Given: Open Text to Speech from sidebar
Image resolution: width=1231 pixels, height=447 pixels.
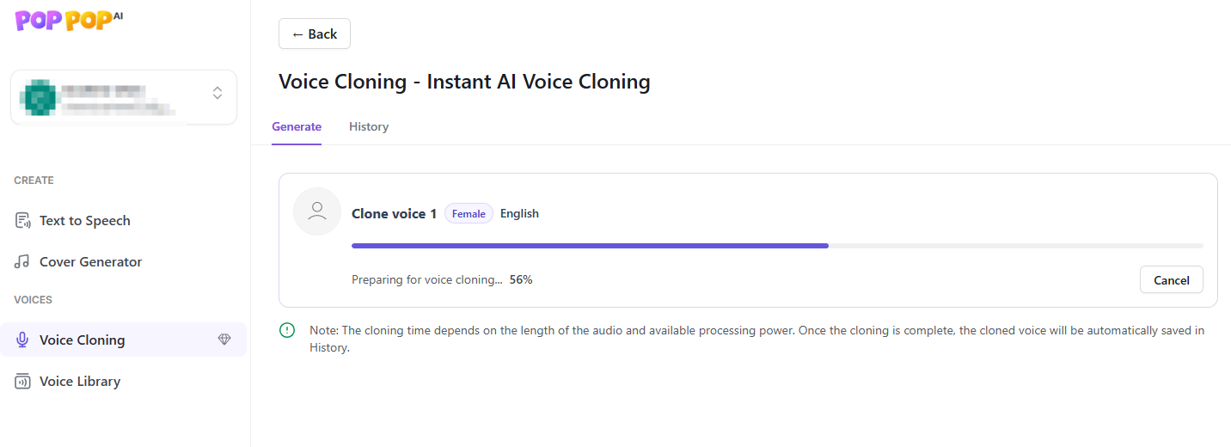Looking at the screenshot, I should pos(85,221).
